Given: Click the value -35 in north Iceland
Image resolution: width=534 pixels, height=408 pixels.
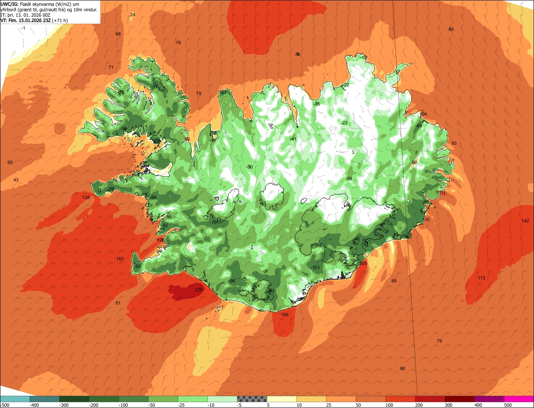Looking at the screenshot, I should click(317, 104).
